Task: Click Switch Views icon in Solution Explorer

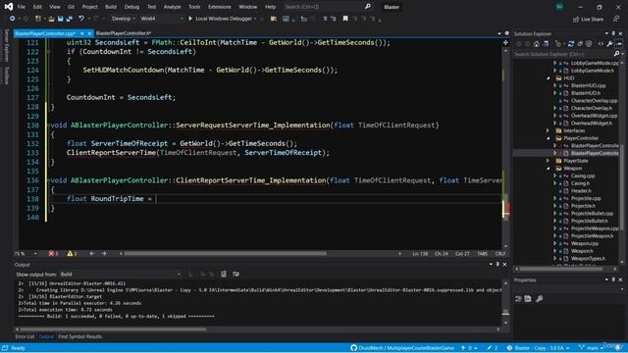Action: [546, 44]
